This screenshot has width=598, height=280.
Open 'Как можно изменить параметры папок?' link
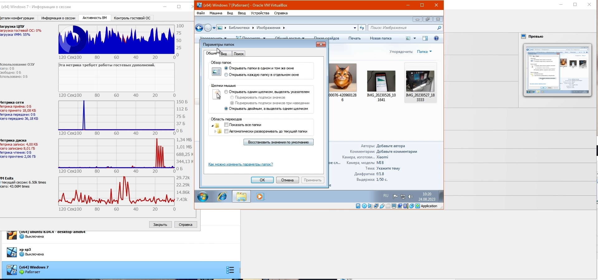[240, 164]
